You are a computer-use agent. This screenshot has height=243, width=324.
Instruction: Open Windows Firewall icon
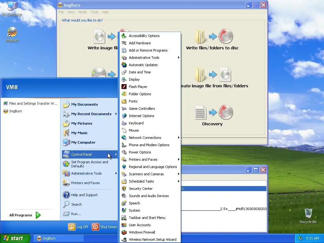click(124, 232)
